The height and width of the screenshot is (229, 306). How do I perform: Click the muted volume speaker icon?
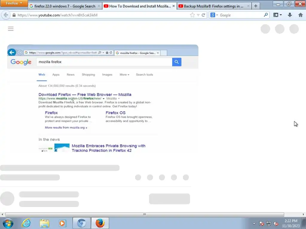(x=276, y=223)
